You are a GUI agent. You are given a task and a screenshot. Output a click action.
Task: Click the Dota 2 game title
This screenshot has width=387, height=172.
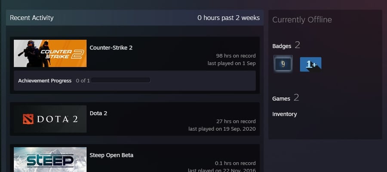98,113
